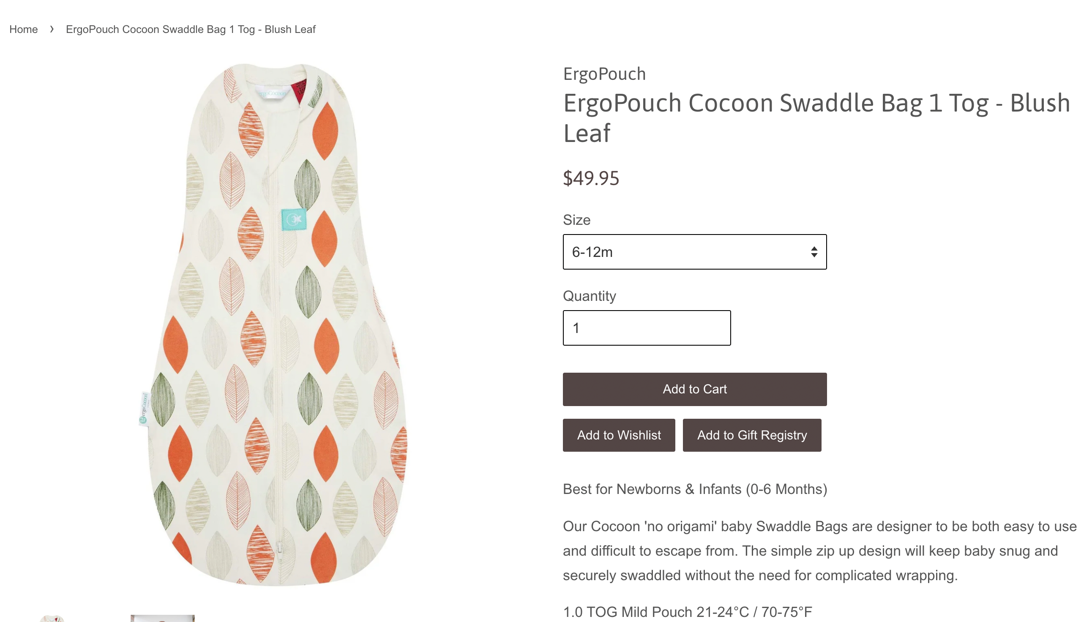Click Add to Wishlist
The width and height of the screenshot is (1092, 622).
coord(619,435)
